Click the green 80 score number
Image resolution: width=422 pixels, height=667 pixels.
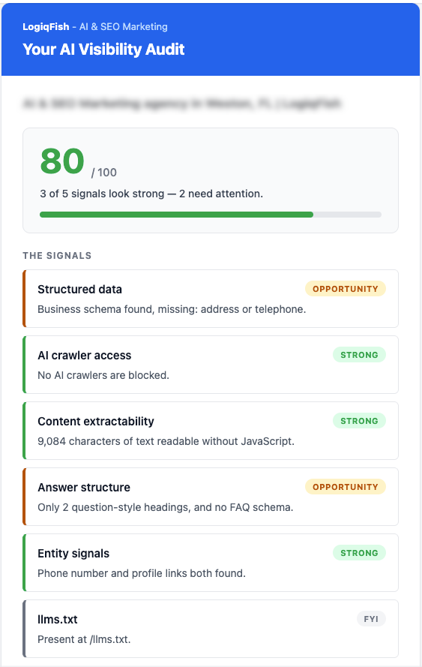tap(62, 161)
